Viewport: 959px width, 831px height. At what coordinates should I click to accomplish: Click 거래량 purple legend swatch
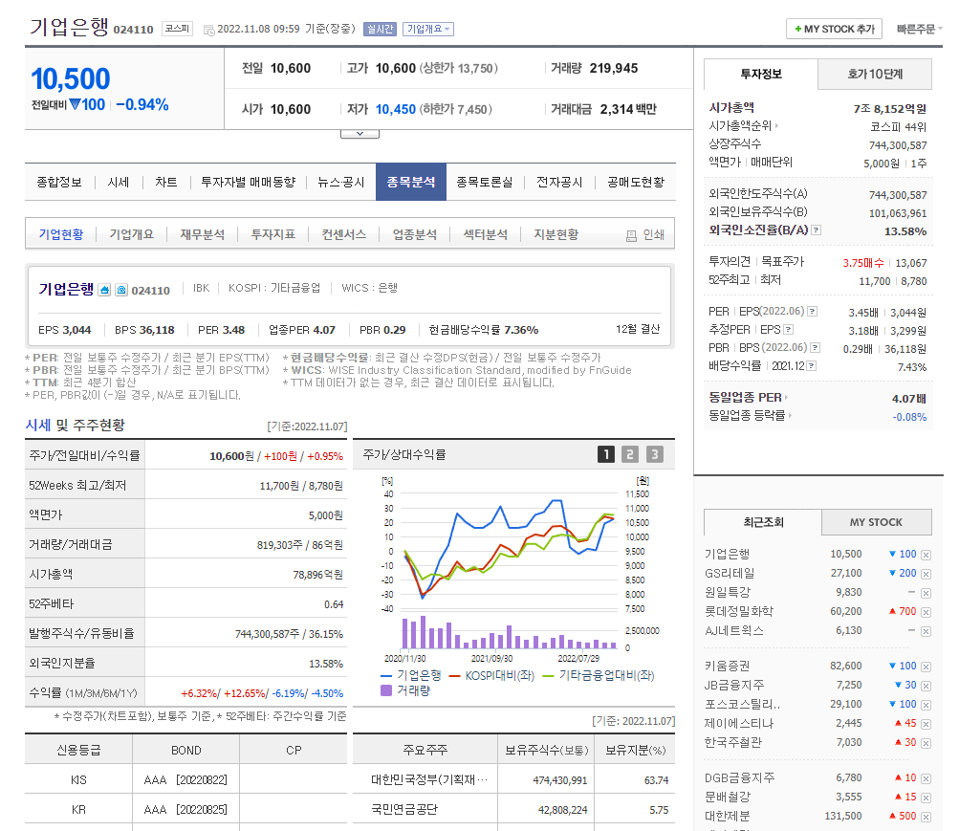[x=386, y=690]
